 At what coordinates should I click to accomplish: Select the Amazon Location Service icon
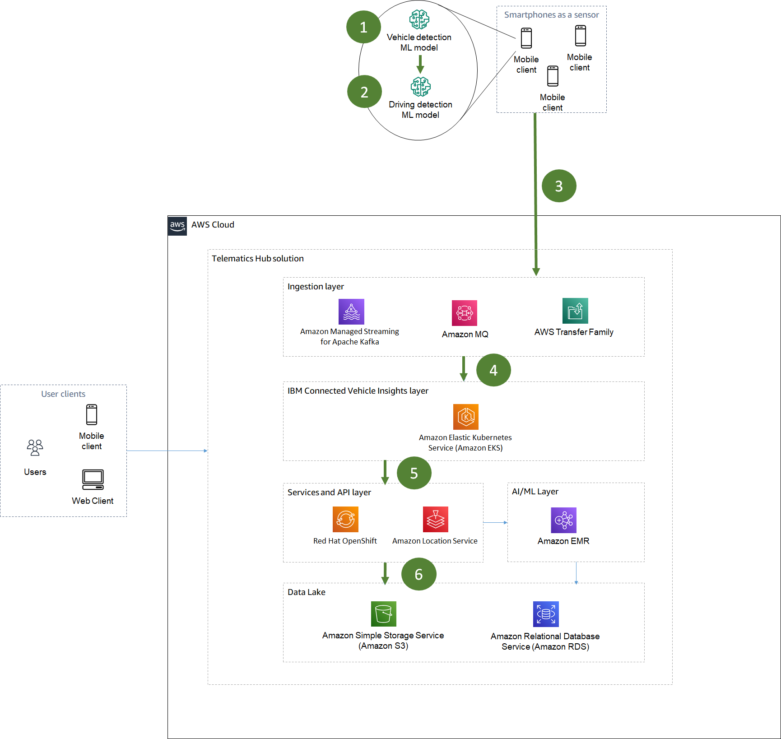click(x=436, y=519)
